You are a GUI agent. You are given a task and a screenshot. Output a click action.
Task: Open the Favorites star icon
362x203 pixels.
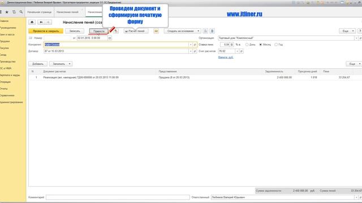point(7,12)
